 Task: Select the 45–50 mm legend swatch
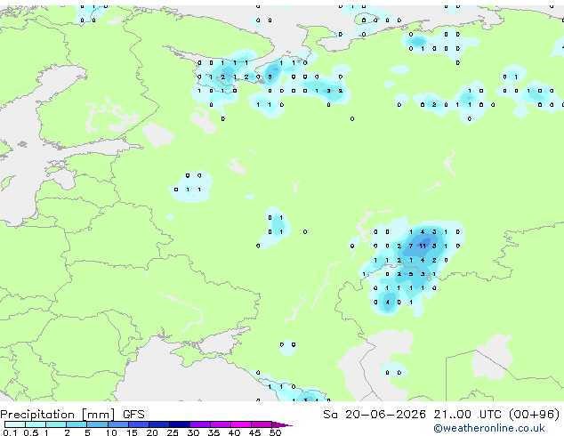[262, 424]
